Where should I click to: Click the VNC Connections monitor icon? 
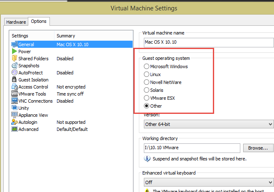pyautogui.click(x=15, y=101)
